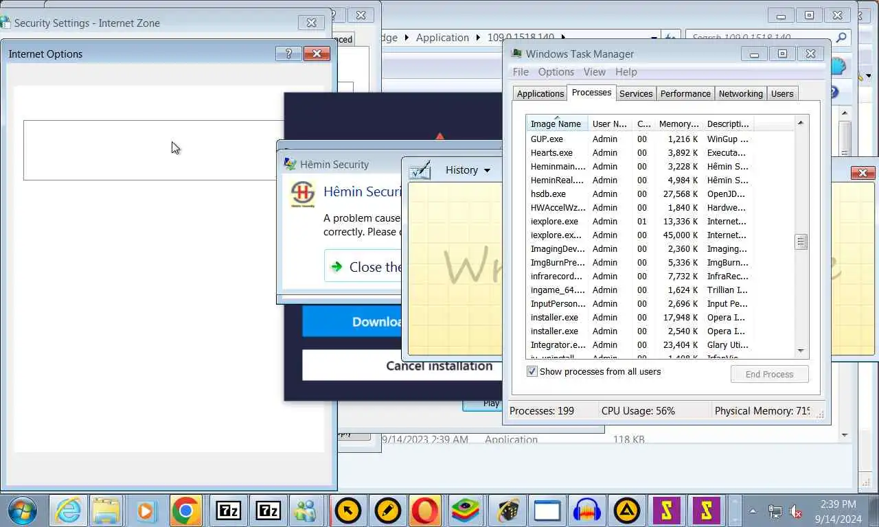Show hidden tray icons arrow
This screenshot has width=879, height=527.
tap(753, 511)
